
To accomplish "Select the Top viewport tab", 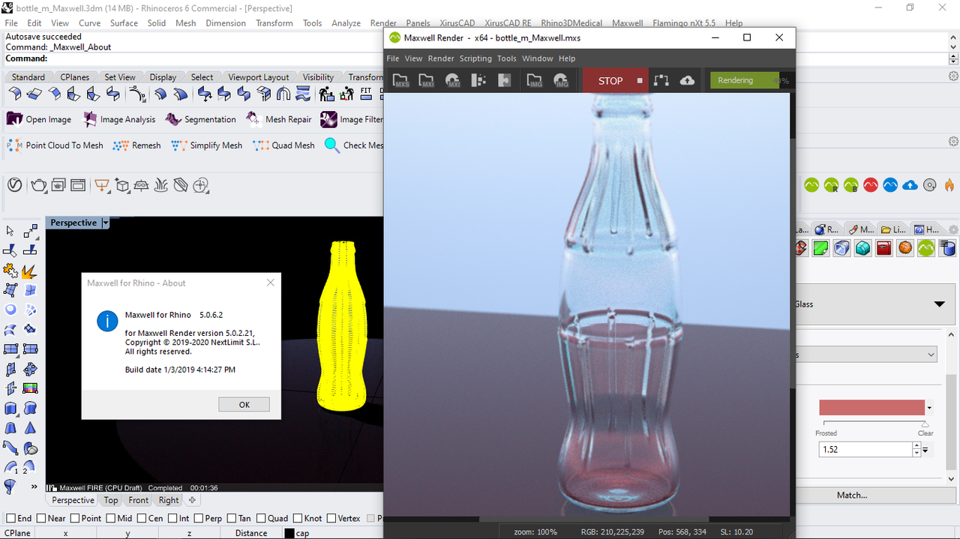I will tap(111, 500).
